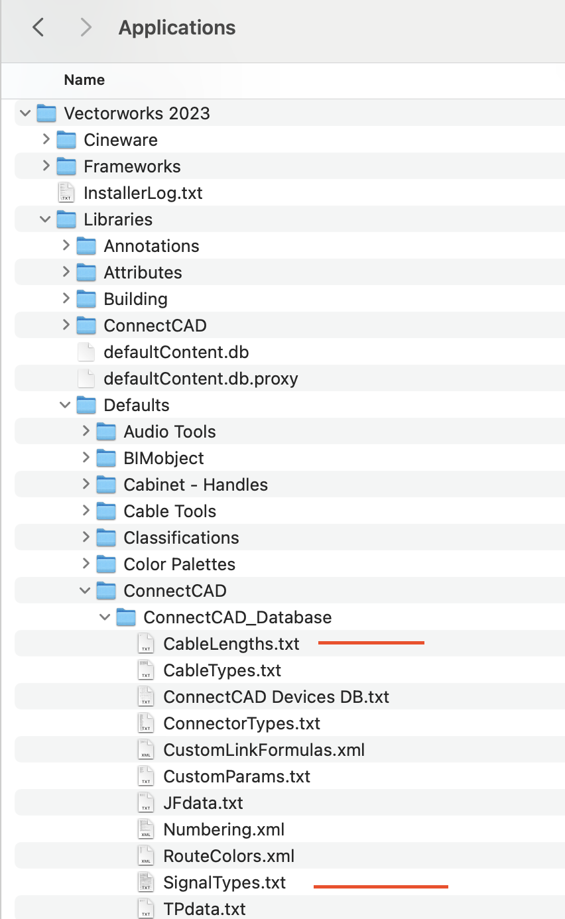Collapse the Defaults folder

tap(65, 404)
